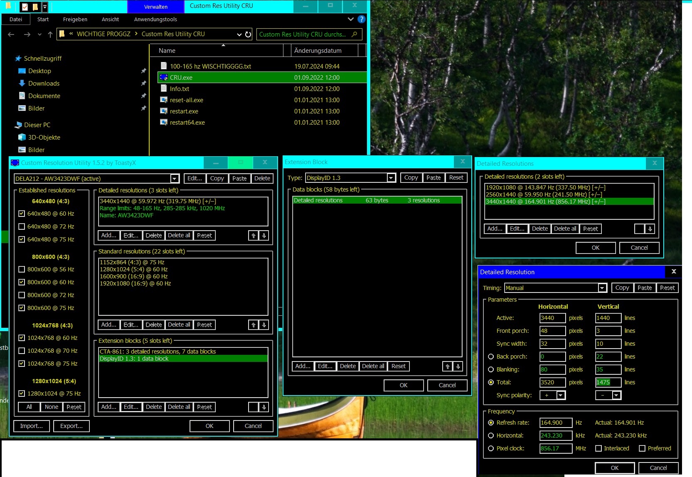Expand the Timing Manual dropdown
The image size is (692, 477).
pos(602,288)
